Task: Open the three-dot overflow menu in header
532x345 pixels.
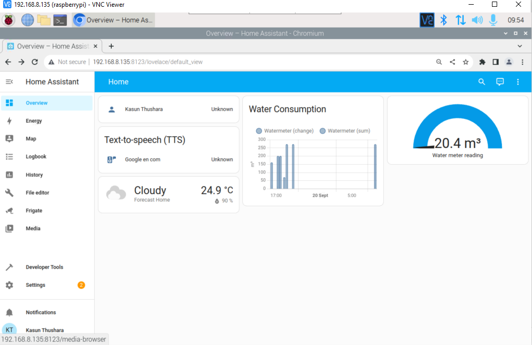Action: click(x=517, y=82)
